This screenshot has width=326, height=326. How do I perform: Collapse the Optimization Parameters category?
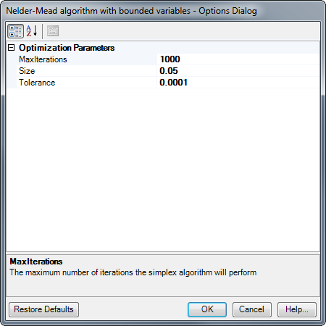pyautogui.click(x=11, y=47)
